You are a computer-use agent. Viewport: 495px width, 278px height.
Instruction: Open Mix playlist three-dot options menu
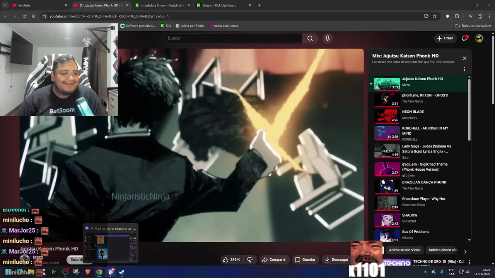(464, 69)
